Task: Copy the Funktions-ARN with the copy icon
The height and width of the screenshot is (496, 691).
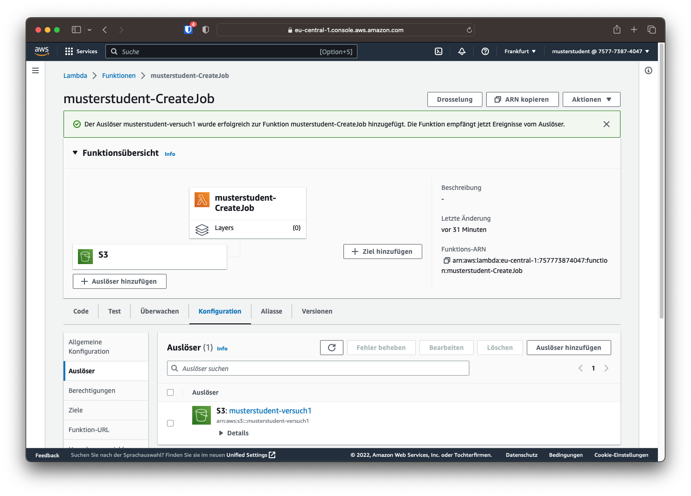Action: point(447,260)
